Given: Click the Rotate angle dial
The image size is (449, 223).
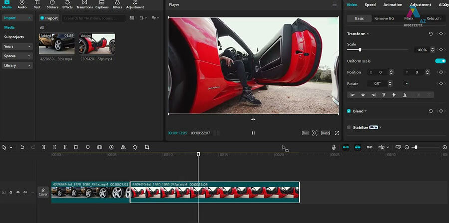Looking at the screenshot, I should [406, 84].
